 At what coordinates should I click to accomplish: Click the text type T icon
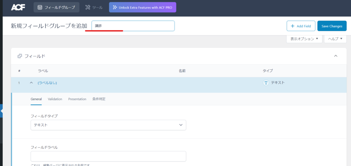266,83
